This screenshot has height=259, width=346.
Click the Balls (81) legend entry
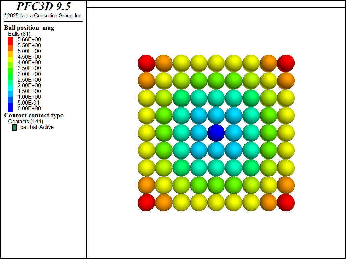tap(19, 34)
